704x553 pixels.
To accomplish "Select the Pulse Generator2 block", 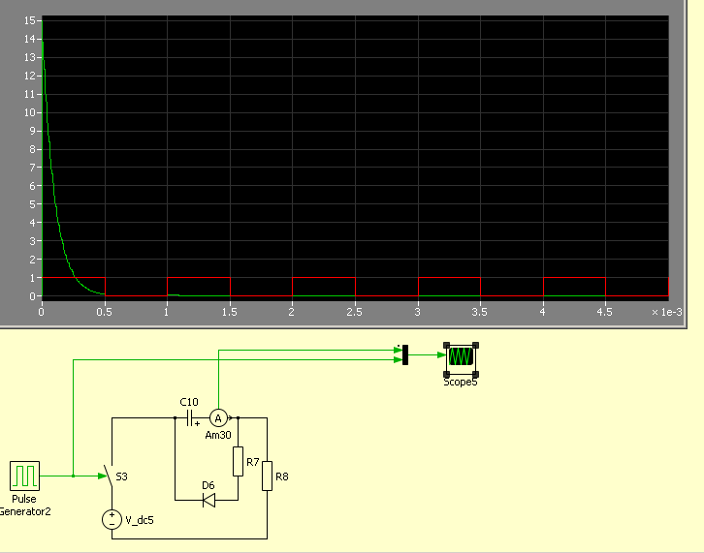I will (x=24, y=476).
